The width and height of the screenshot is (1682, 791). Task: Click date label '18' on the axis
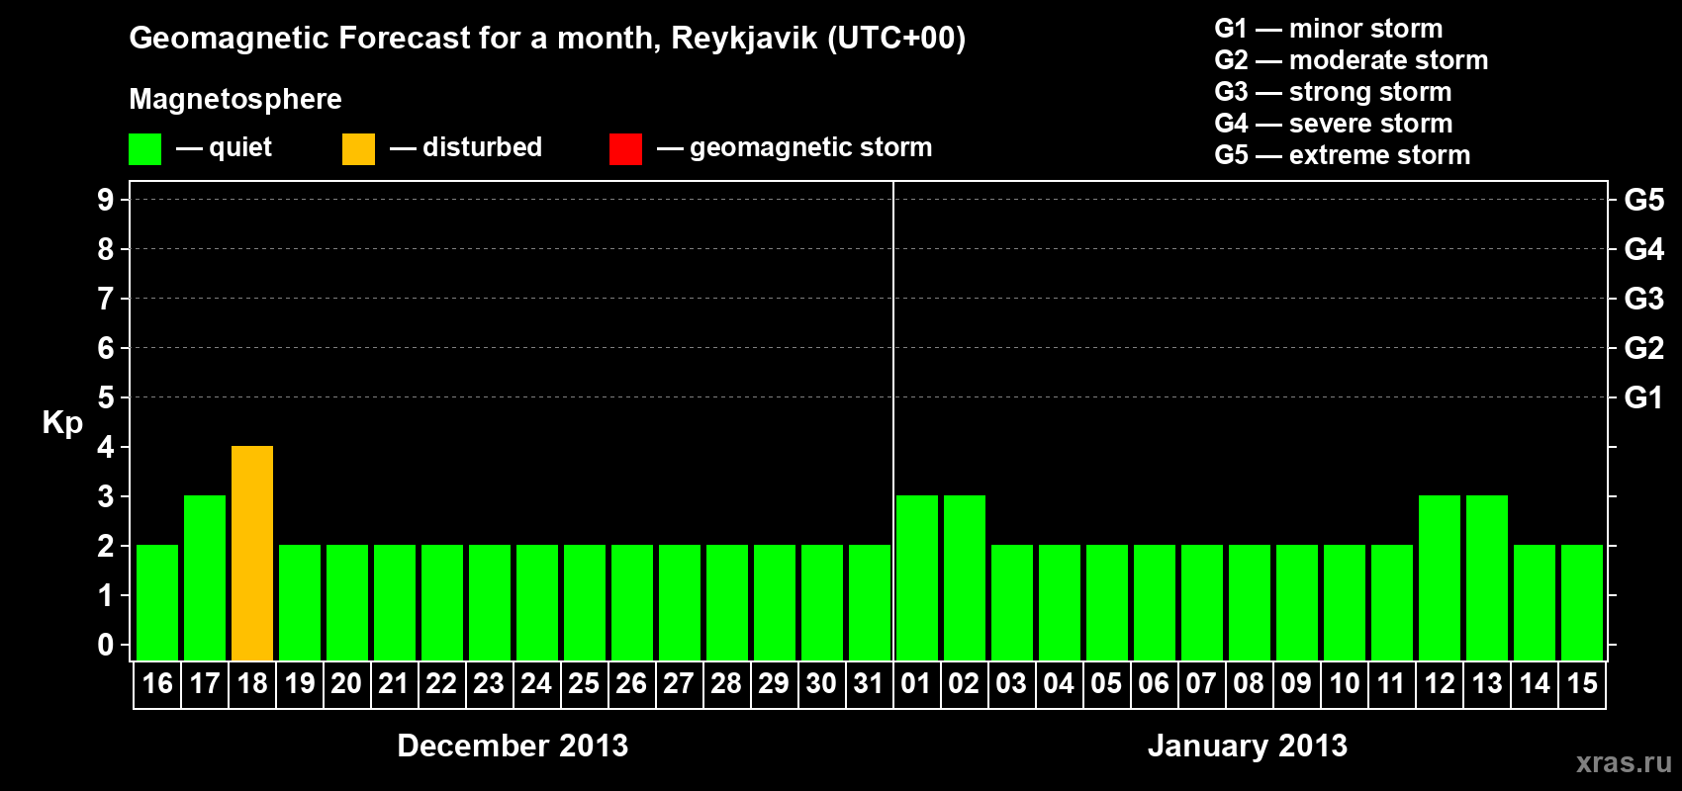[252, 683]
